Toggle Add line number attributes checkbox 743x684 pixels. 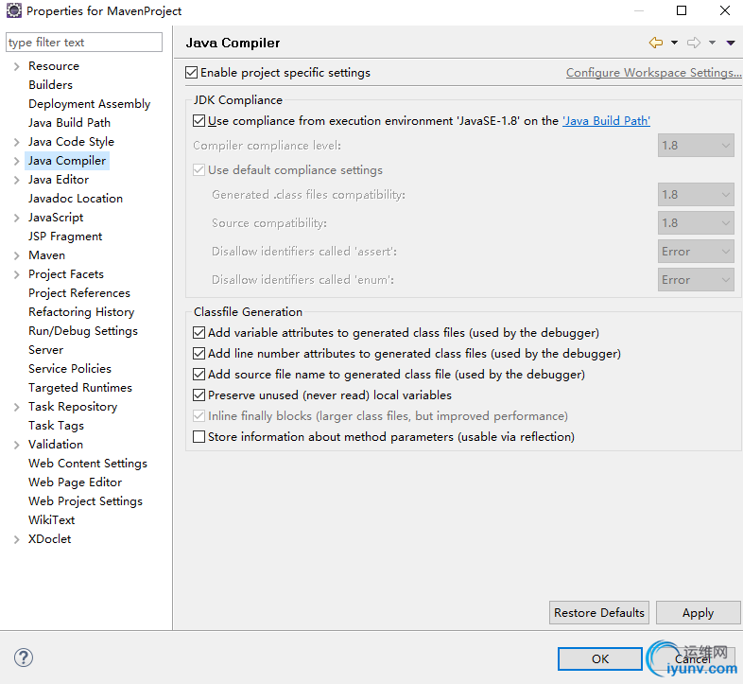pyautogui.click(x=199, y=354)
